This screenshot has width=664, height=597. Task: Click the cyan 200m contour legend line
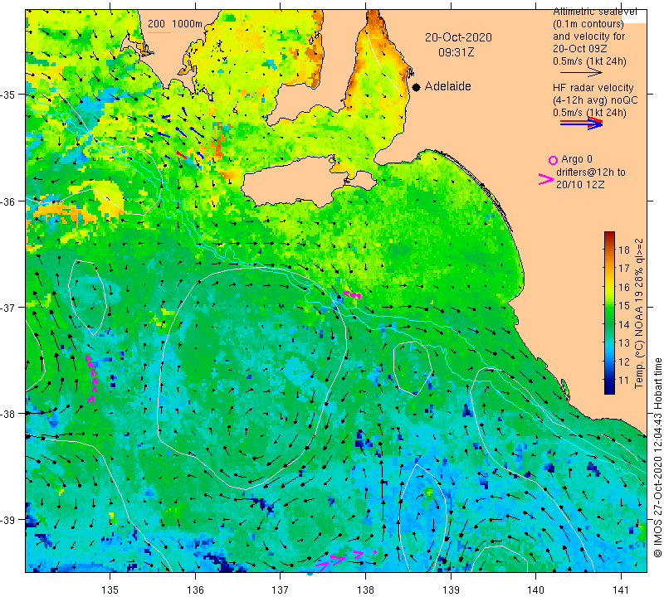click(x=159, y=33)
